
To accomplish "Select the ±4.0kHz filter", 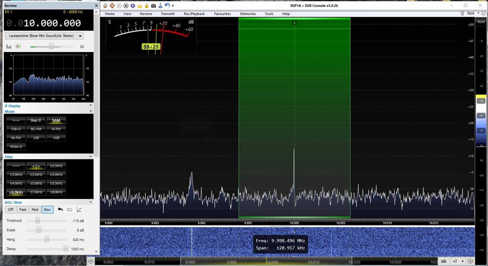I will click(x=56, y=175).
